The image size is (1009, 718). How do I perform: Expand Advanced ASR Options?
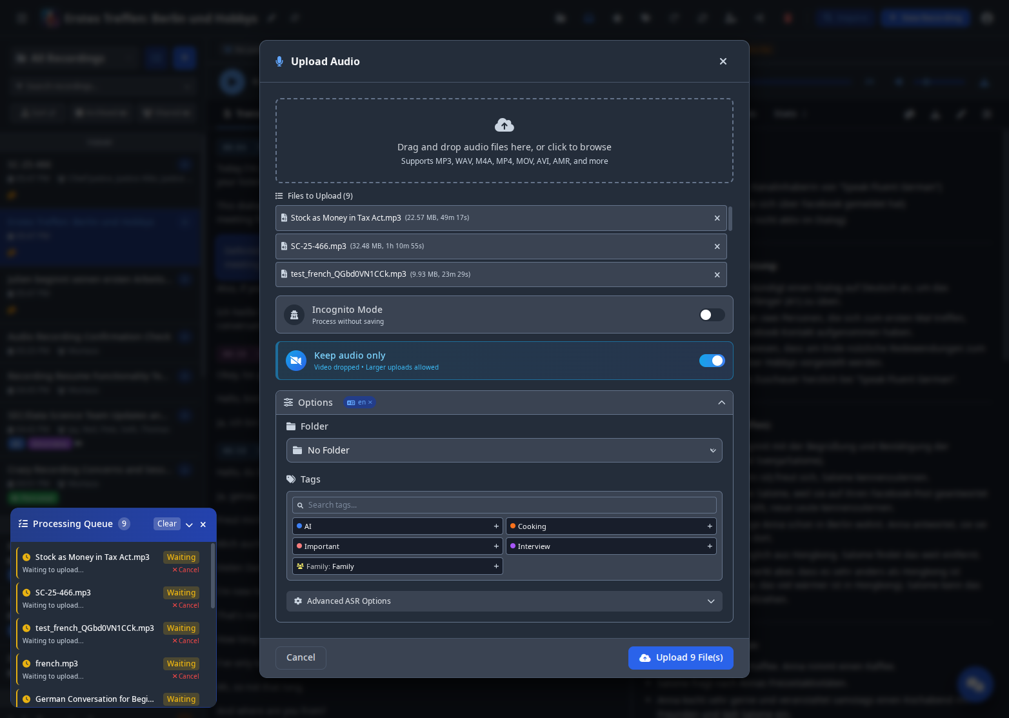click(504, 601)
